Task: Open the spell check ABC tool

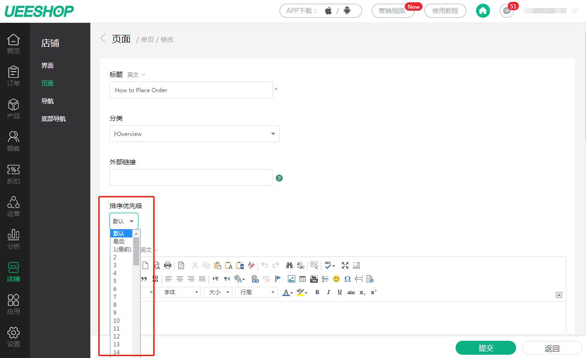Action: [330, 265]
